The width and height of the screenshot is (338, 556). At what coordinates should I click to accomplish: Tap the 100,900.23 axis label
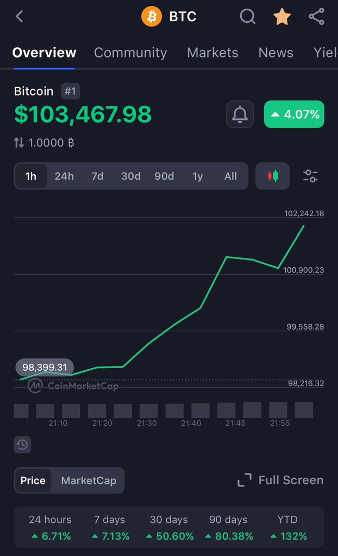coord(304,270)
